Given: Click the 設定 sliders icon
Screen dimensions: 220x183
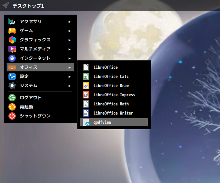Looking at the screenshot, I should (x=12, y=76).
